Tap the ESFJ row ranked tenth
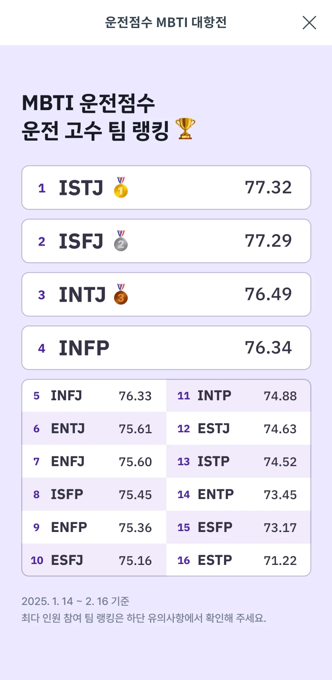332x680 pixels. tap(94, 560)
